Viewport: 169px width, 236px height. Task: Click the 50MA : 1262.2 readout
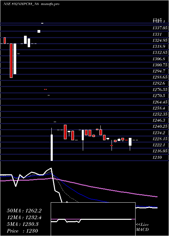click(x=24, y=211)
